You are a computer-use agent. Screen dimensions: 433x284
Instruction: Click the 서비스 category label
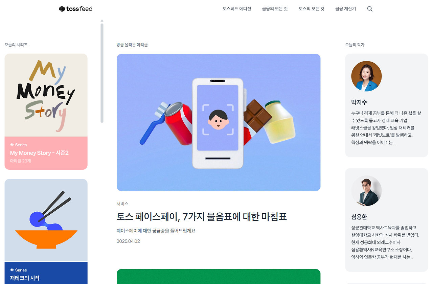click(x=122, y=204)
